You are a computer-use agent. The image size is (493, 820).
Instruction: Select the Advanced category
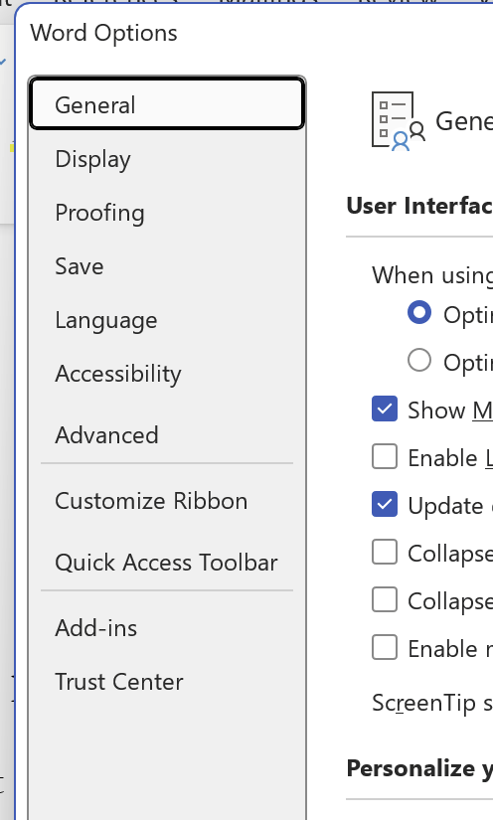pos(167,435)
